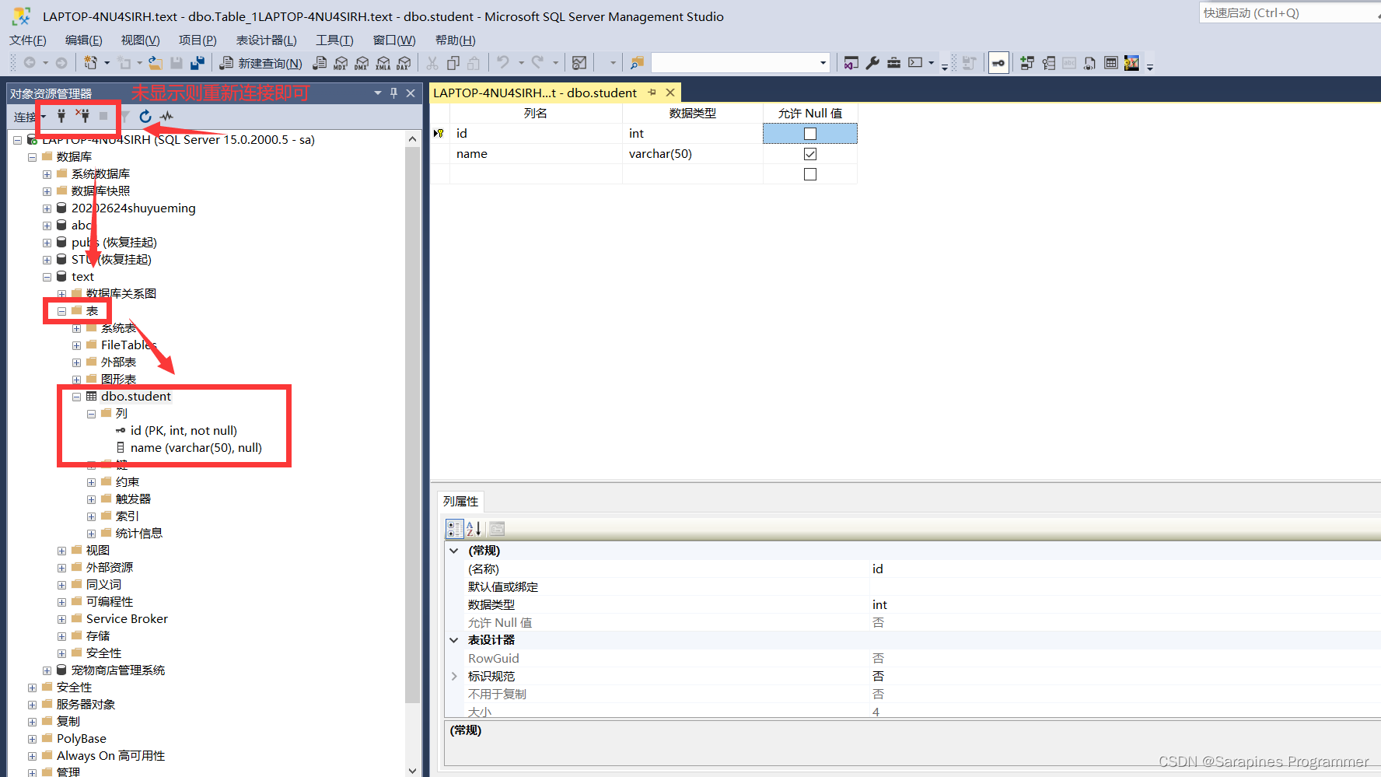Image resolution: width=1381 pixels, height=777 pixels.
Task: Open the 表设计器(L) menu
Action: click(267, 40)
